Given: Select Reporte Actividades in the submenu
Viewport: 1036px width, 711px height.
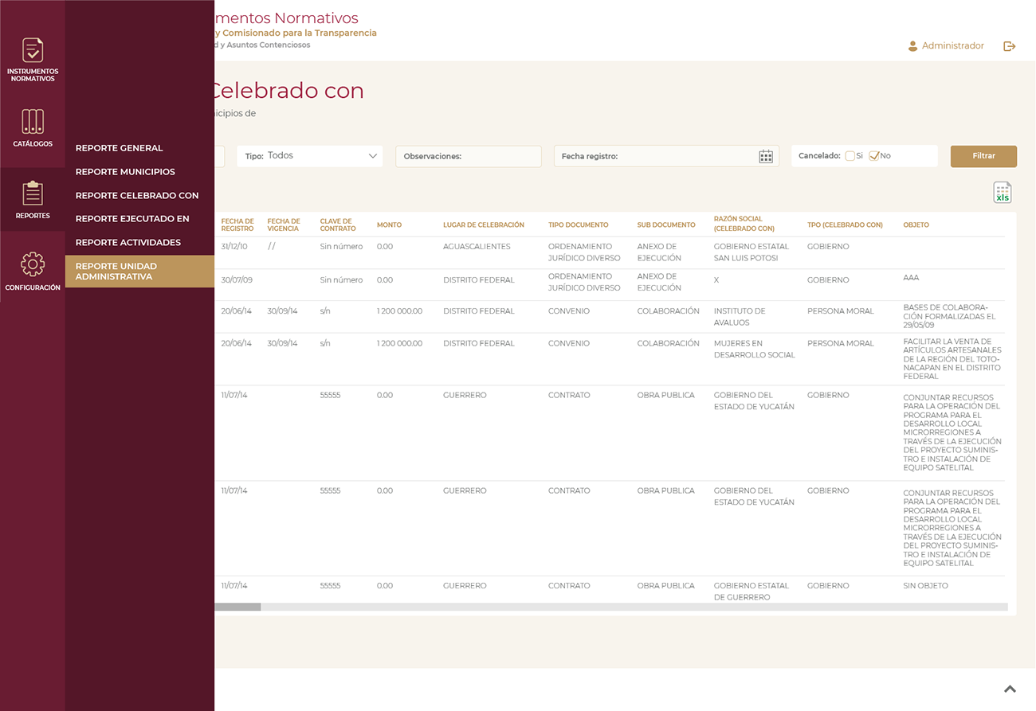Looking at the screenshot, I should (x=128, y=242).
